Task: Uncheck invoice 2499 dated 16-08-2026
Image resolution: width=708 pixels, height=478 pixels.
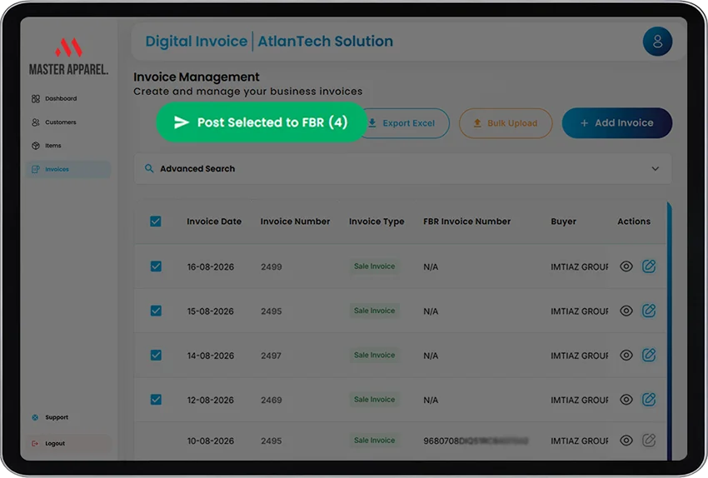Action: [156, 266]
